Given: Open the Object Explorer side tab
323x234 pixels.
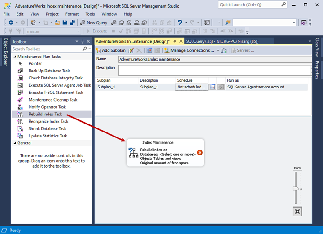Looking at the screenshot, I should (x=6, y=52).
